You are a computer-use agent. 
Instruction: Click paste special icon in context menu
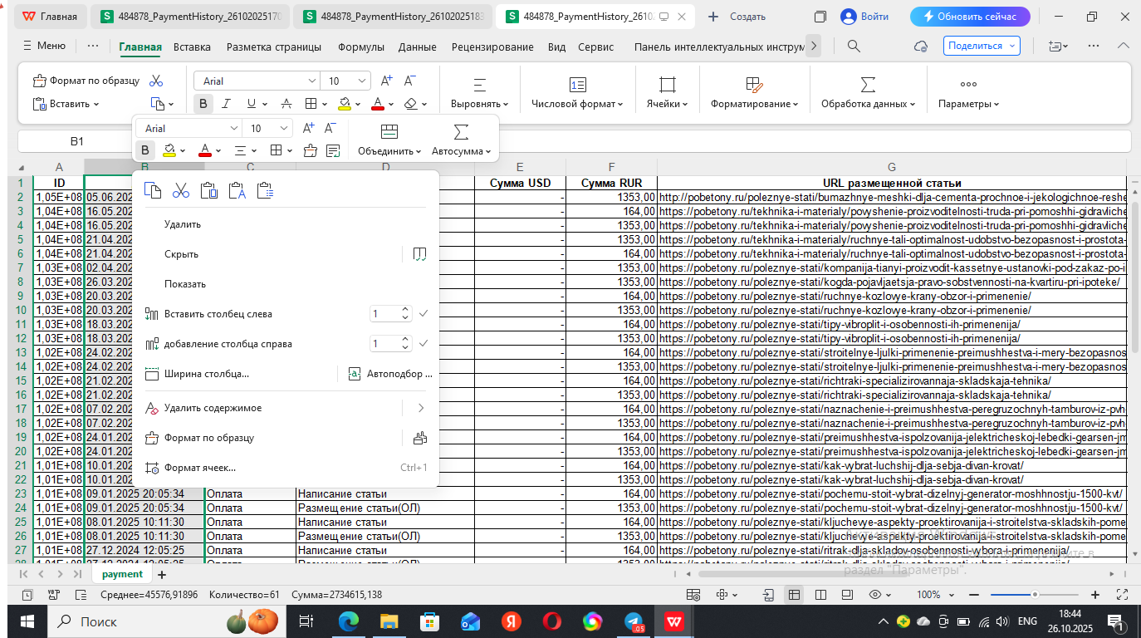tap(266, 191)
